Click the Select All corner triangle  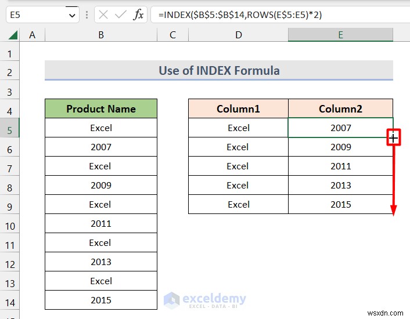(13, 35)
